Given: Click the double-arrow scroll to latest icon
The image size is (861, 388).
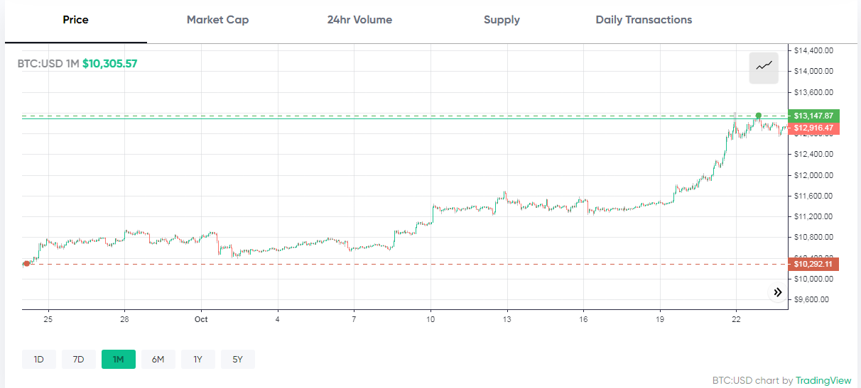Looking at the screenshot, I should click(778, 292).
